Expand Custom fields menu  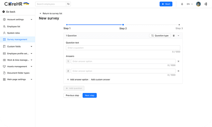(31, 46)
